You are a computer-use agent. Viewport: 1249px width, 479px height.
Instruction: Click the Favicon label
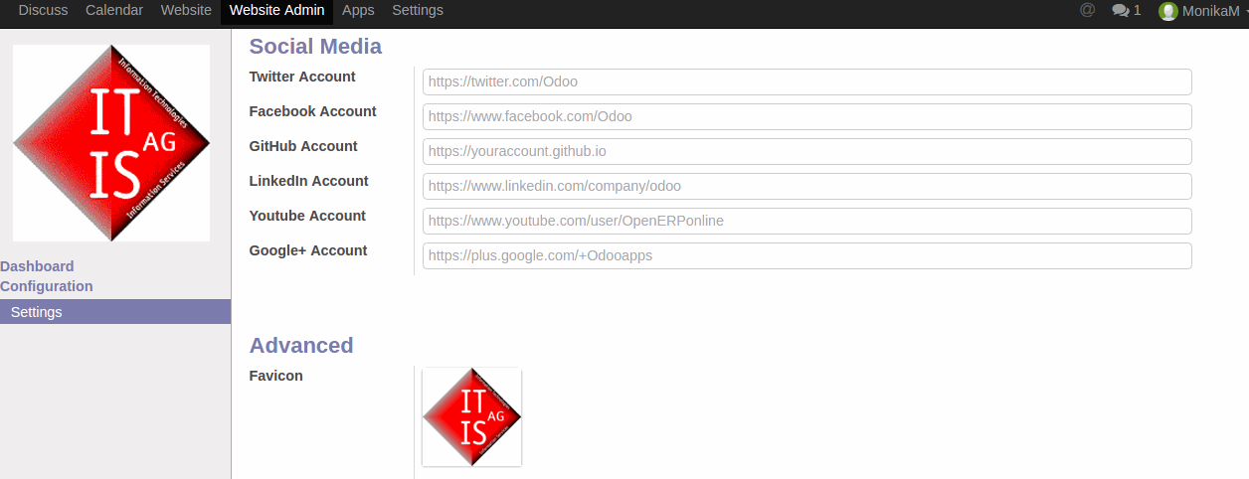point(276,376)
